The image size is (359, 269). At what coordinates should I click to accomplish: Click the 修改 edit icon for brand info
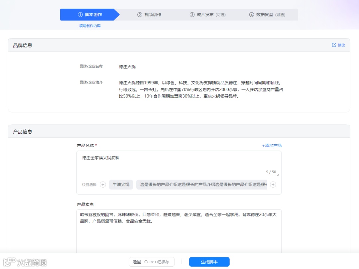pos(334,45)
